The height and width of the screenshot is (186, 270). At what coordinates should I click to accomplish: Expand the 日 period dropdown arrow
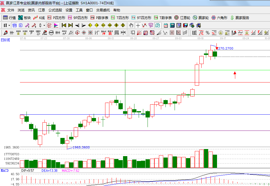click(x=9, y=25)
